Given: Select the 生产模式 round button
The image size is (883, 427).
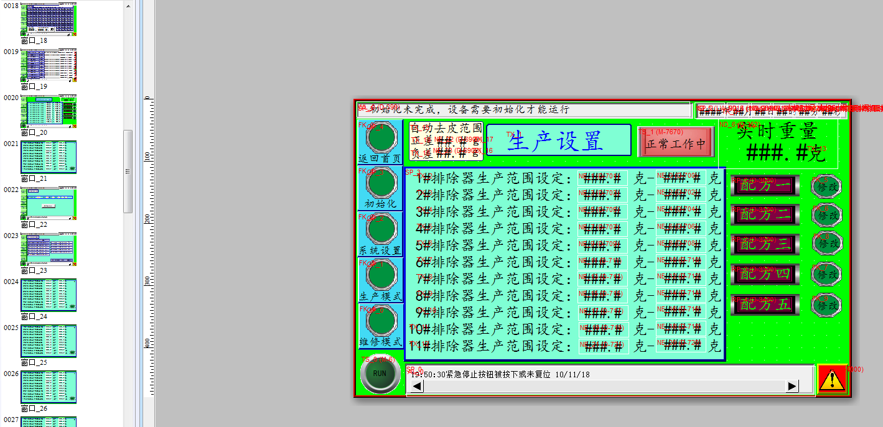Looking at the screenshot, I should 381,275.
